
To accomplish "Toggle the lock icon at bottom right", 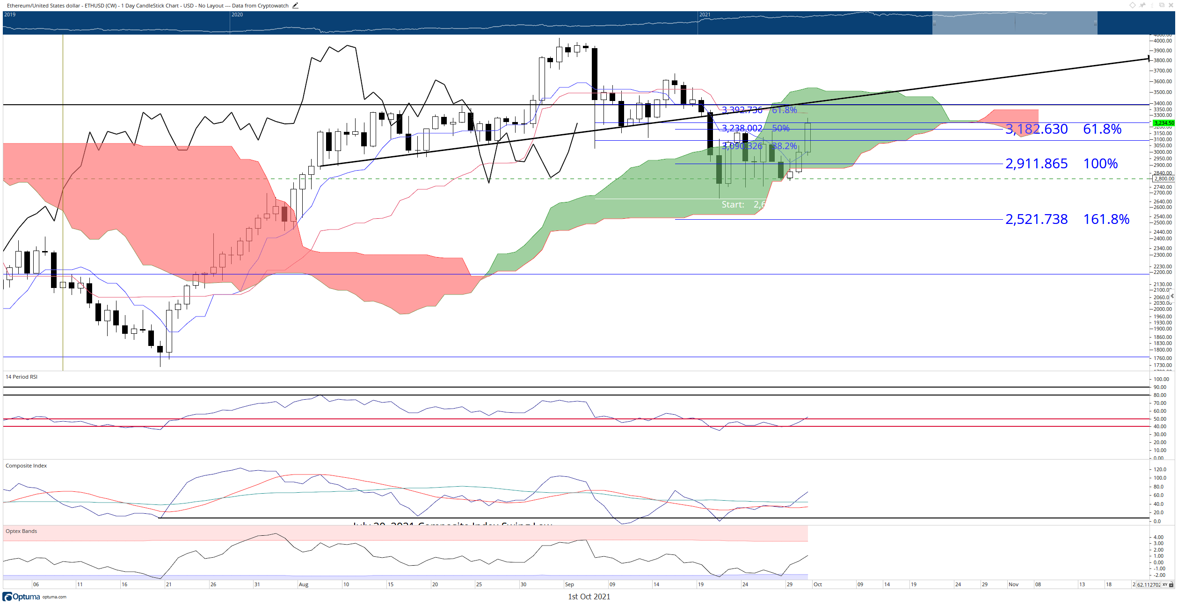I will pyautogui.click(x=1171, y=585).
